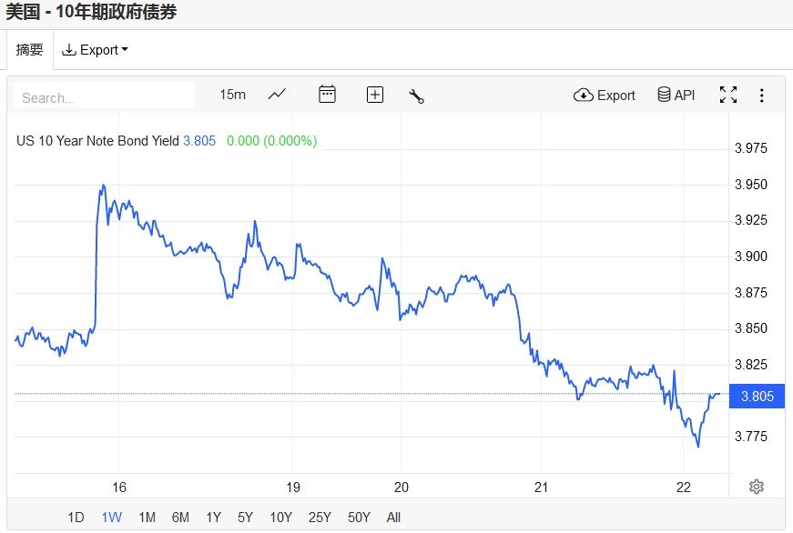
Task: Choose the 50Y time range
Action: (x=359, y=518)
